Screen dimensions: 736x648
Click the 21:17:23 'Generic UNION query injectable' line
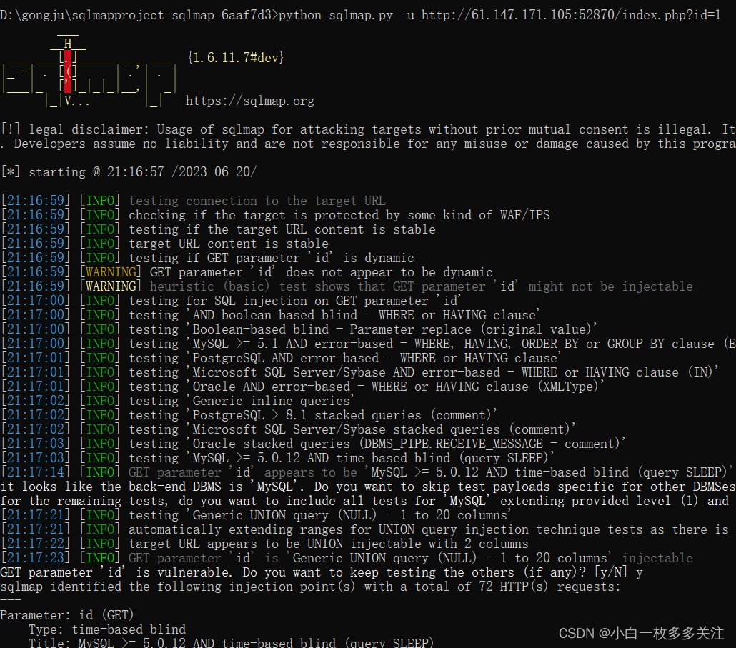click(347, 558)
